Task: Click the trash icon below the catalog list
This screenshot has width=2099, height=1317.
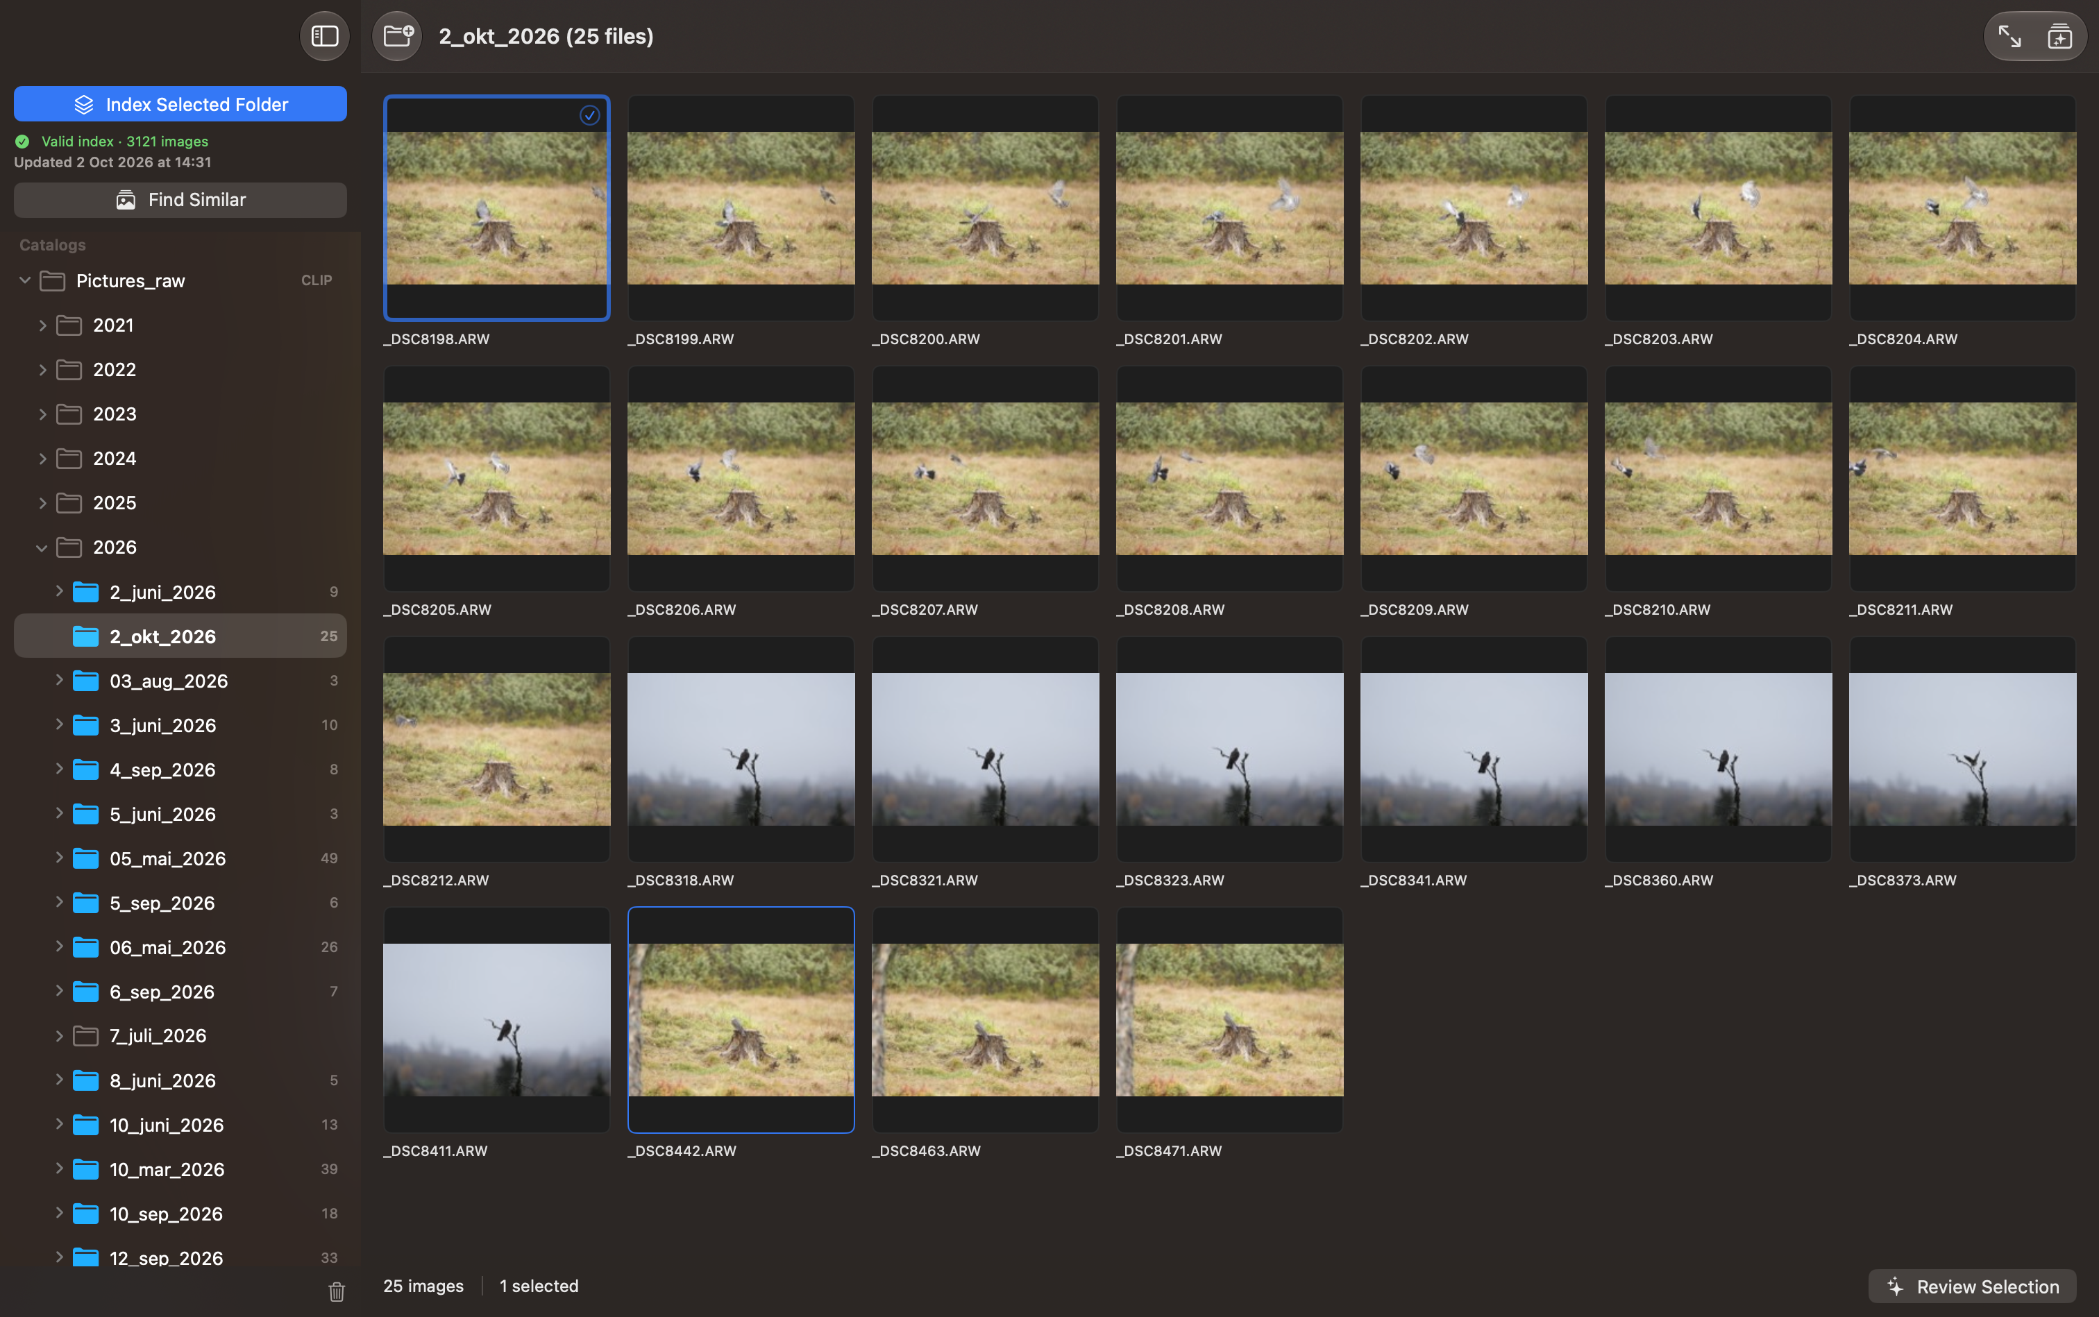Action: pyautogui.click(x=337, y=1291)
